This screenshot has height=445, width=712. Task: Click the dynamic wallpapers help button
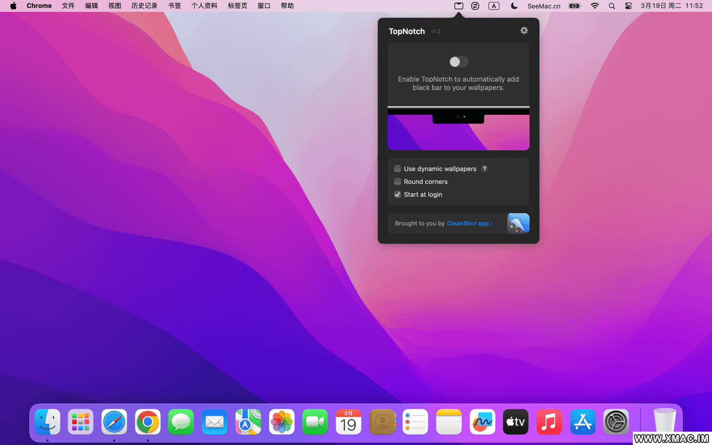pyautogui.click(x=485, y=169)
